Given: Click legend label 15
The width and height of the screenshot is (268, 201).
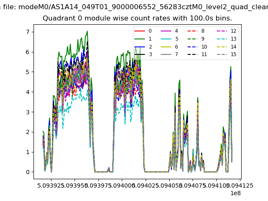Looking at the screenshot, I should [233, 54].
